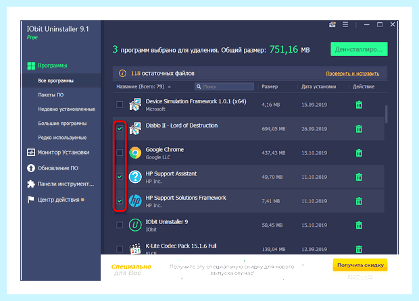419x301 pixels.
Task: Click the IObit Uninstaller 9 app icon
Action: pos(135,225)
